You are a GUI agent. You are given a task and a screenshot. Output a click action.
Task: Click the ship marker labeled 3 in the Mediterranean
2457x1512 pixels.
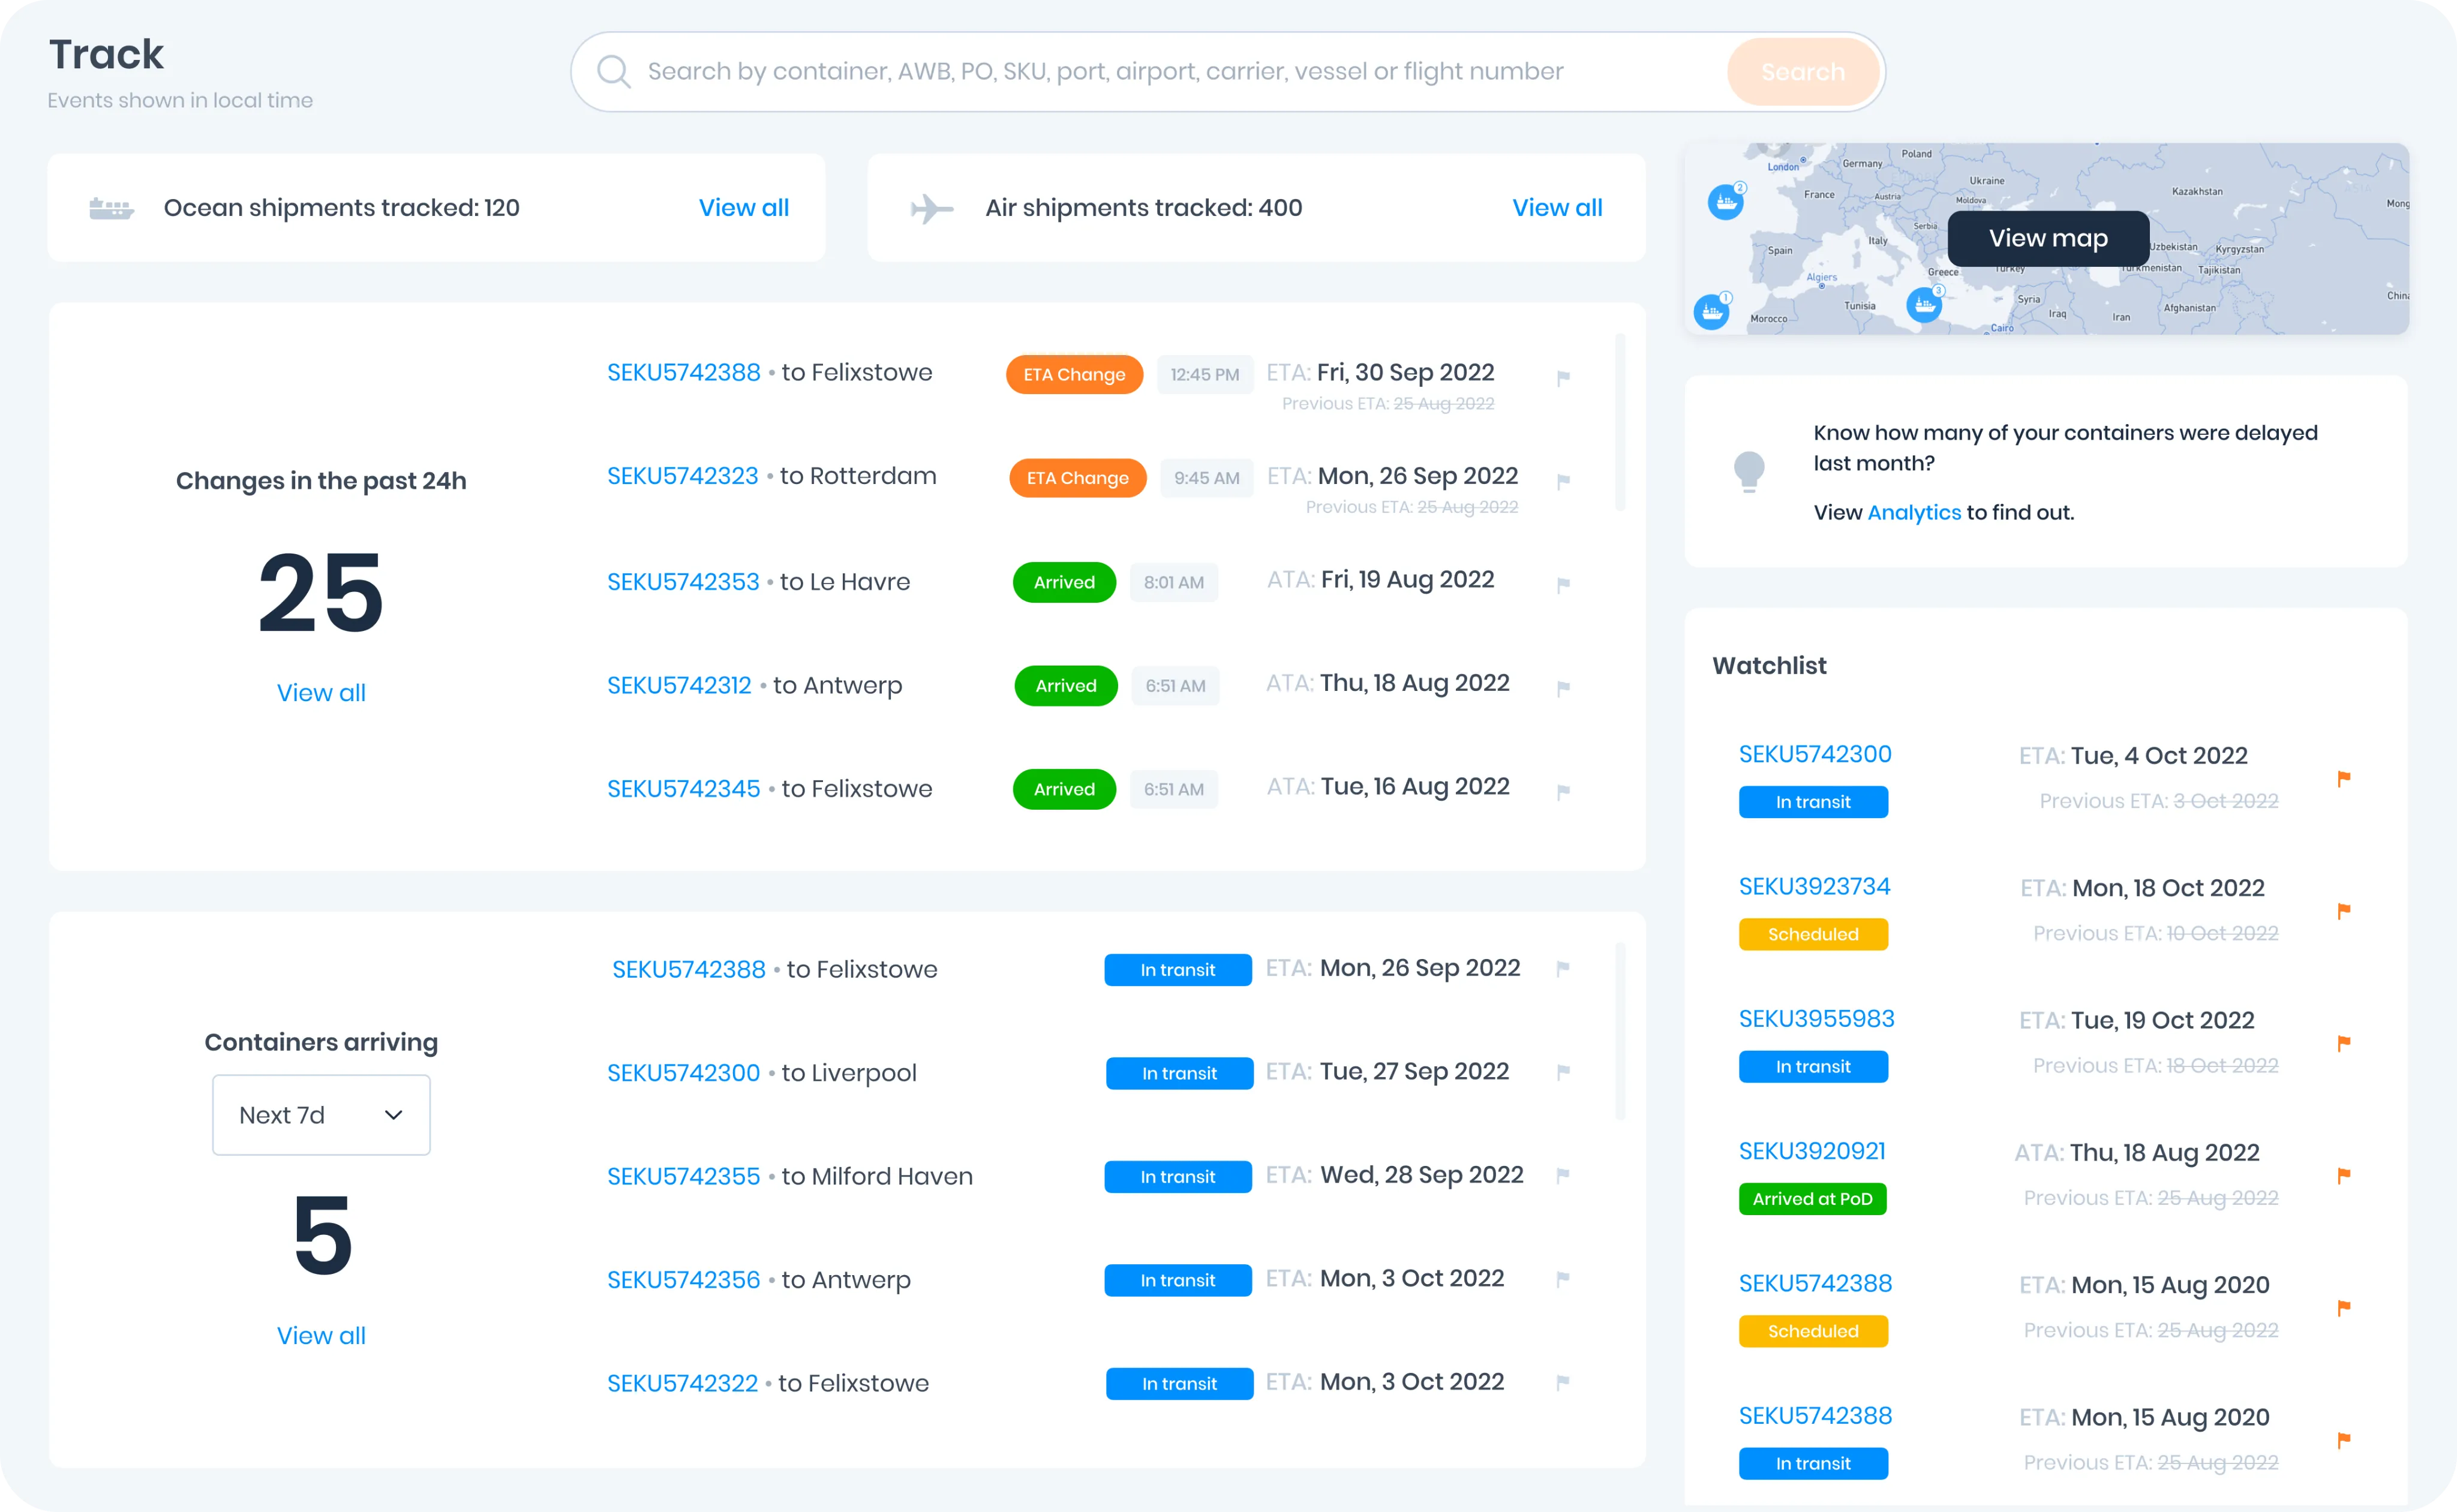pyautogui.click(x=1925, y=305)
